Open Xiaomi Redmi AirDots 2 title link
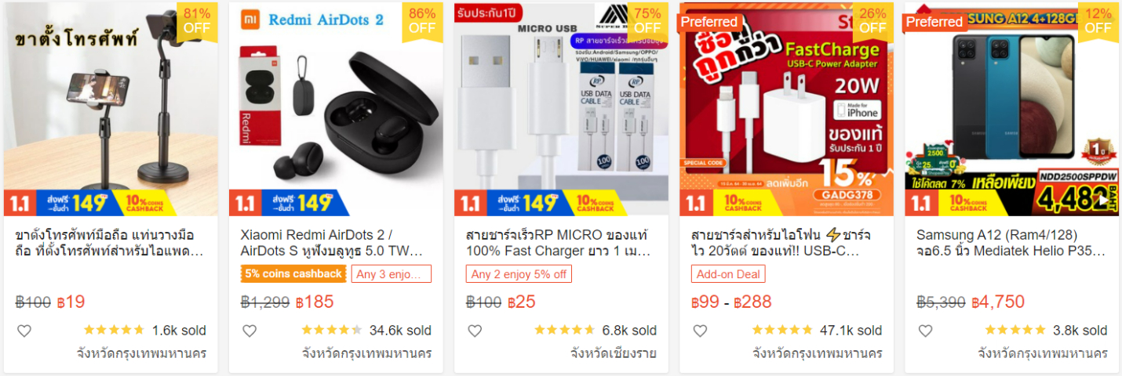The height and width of the screenshot is (376, 1122). [332, 243]
